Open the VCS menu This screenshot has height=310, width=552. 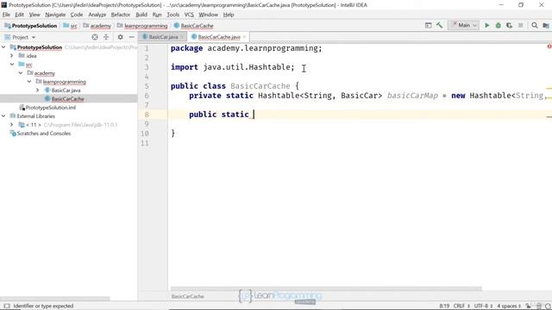(189, 15)
